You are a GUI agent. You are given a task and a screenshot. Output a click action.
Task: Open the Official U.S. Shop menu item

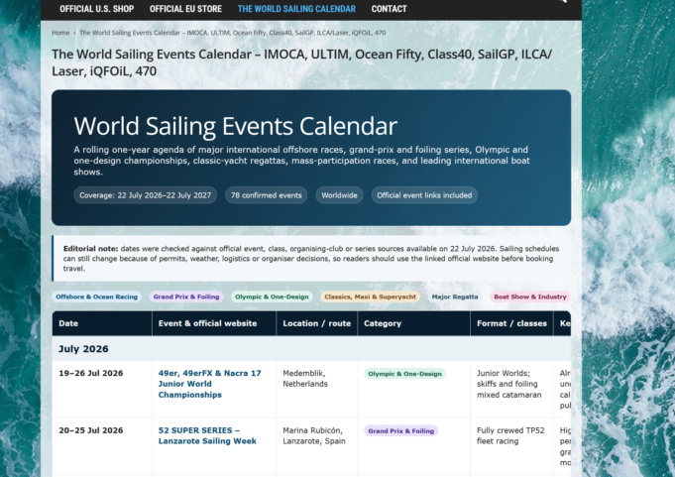tap(96, 9)
